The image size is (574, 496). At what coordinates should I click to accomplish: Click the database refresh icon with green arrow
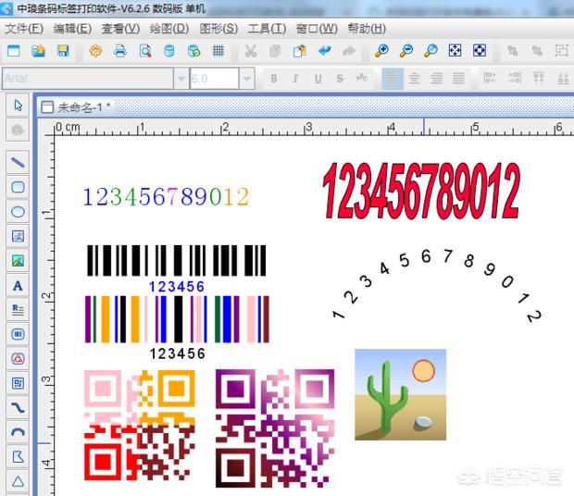point(193,51)
